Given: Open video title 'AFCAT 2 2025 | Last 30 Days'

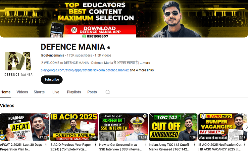Looking at the screenshot, I should point(21,147).
